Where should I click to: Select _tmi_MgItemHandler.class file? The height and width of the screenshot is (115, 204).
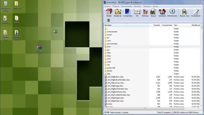[152, 89]
